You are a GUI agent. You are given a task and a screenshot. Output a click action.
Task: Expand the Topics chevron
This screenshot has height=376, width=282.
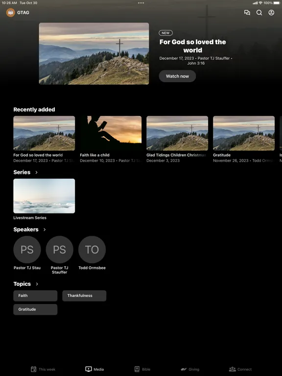coord(37,284)
